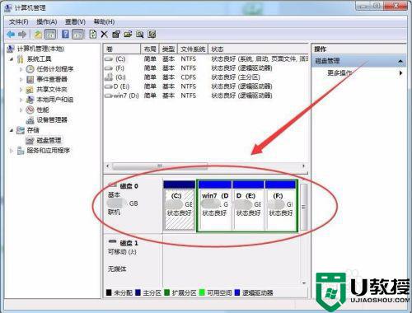Select the D (E:) partition block
Image resolution: width=412 pixels, height=313 pixels.
tap(249, 205)
